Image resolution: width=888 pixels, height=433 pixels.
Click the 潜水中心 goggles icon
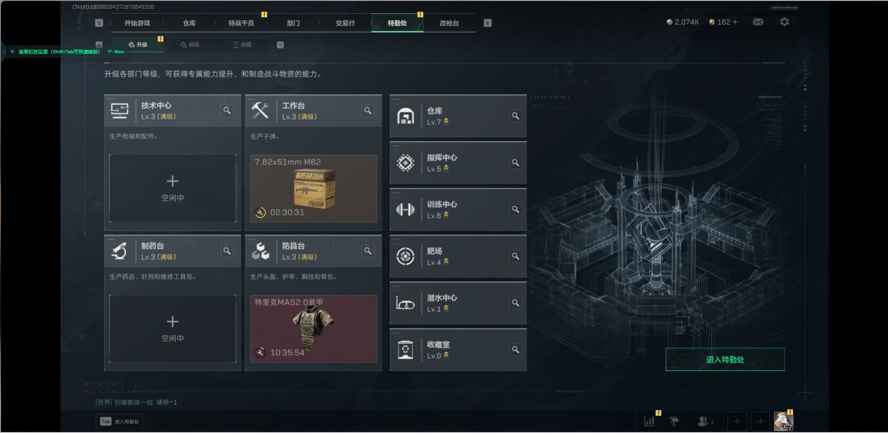coord(405,303)
